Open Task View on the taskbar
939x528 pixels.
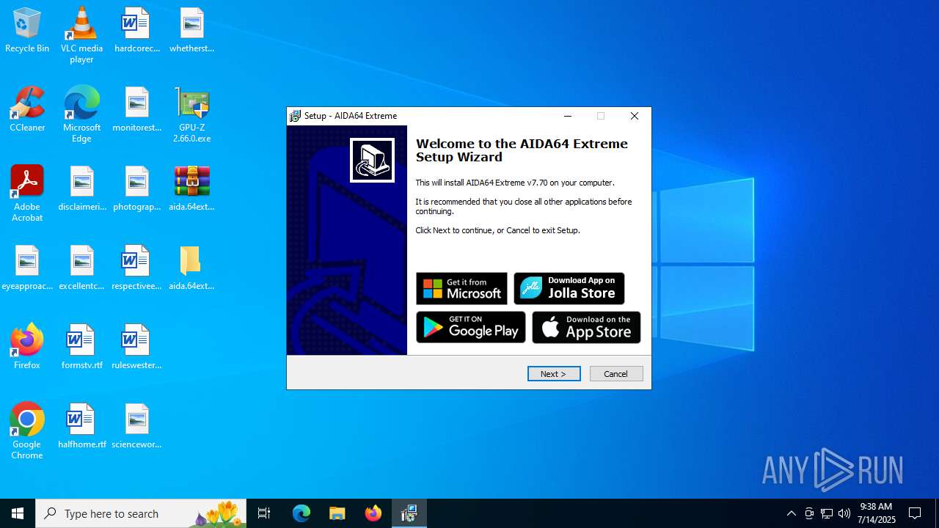[x=264, y=513]
